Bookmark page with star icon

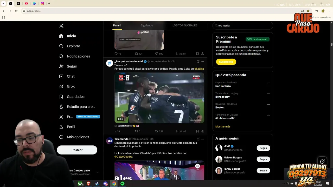pos(308,11)
